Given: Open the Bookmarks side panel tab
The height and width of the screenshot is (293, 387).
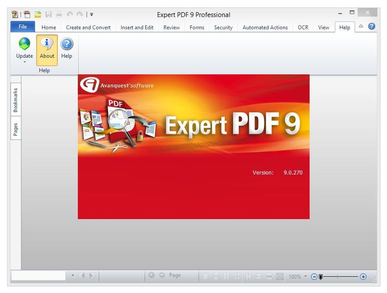Looking at the screenshot, I should (x=16, y=100).
